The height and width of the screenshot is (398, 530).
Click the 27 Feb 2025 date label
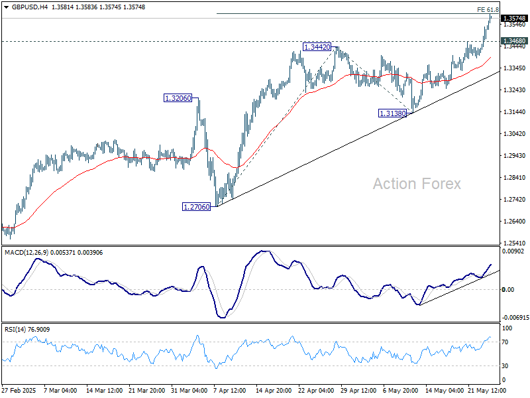pos(19,390)
